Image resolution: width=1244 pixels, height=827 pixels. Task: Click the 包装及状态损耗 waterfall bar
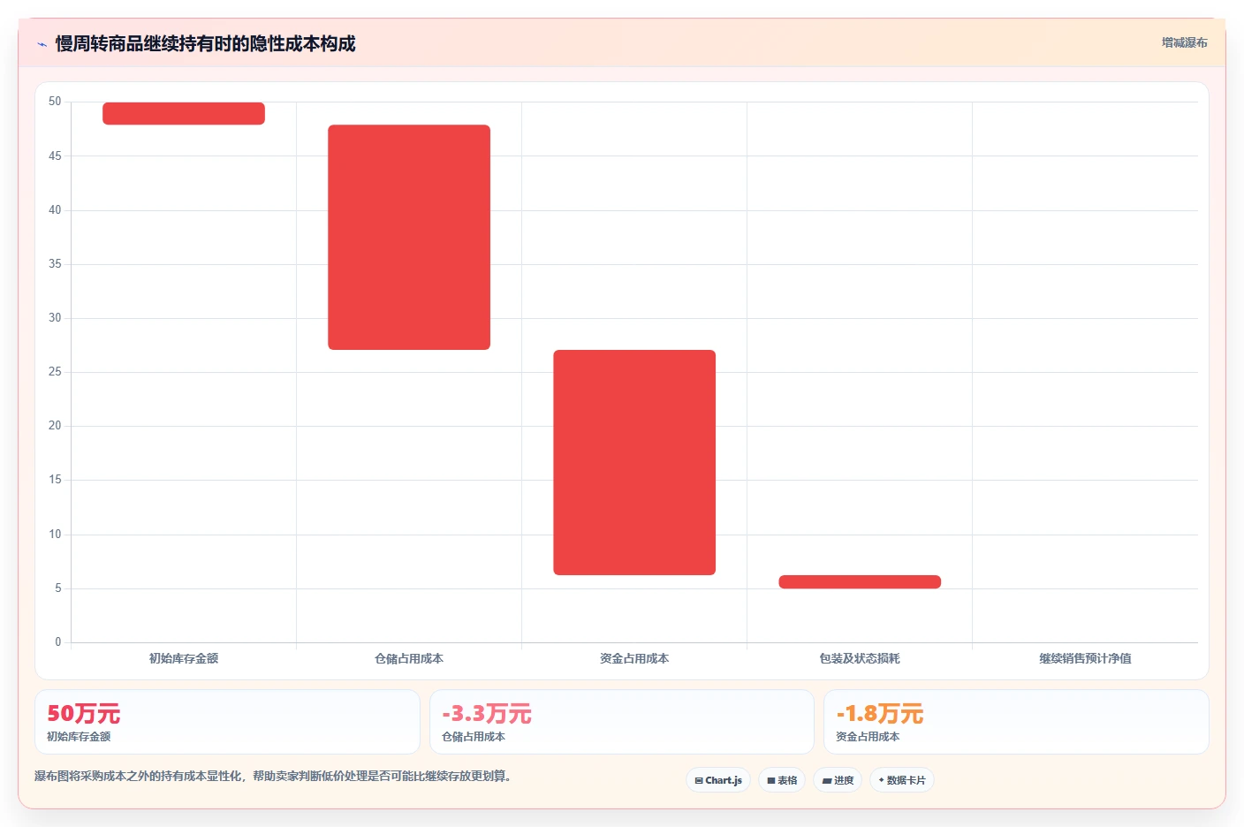point(860,581)
